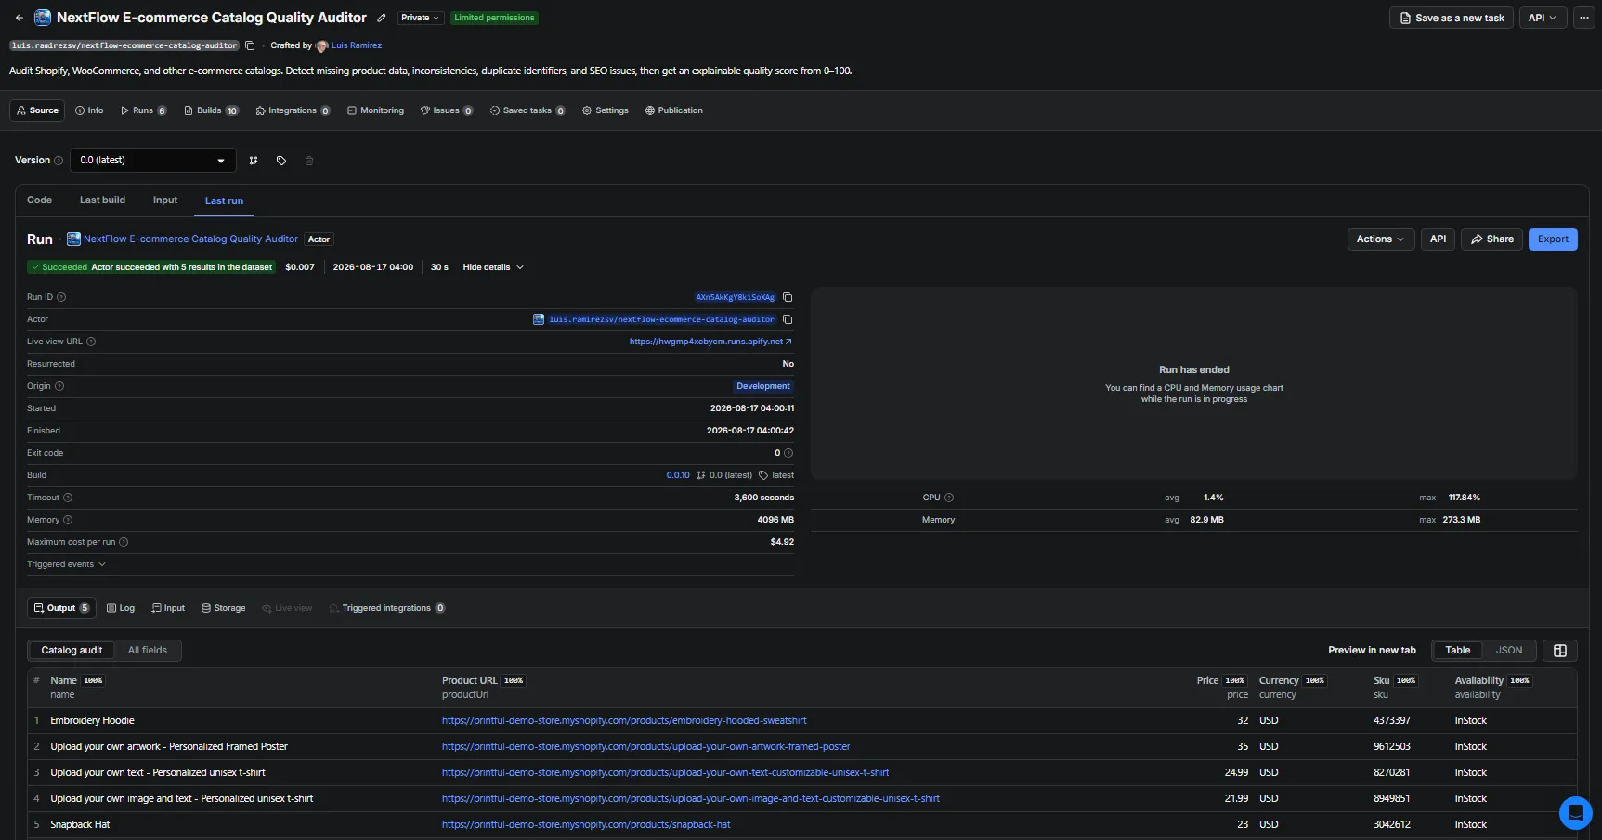
Task: Click the actor icon beside run title
Action: coord(73,239)
